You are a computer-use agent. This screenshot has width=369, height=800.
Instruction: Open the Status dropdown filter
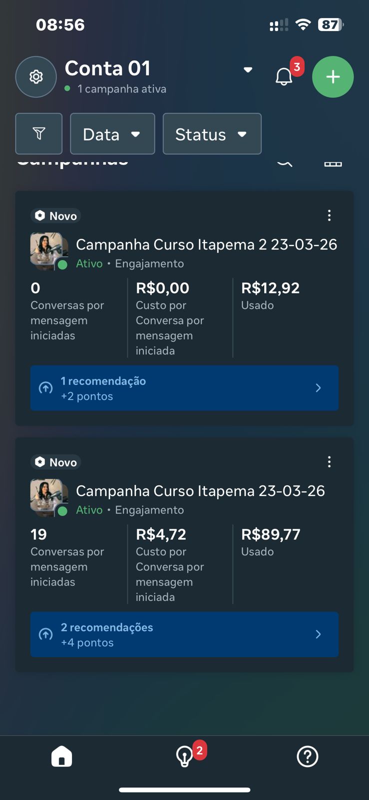[x=212, y=134]
